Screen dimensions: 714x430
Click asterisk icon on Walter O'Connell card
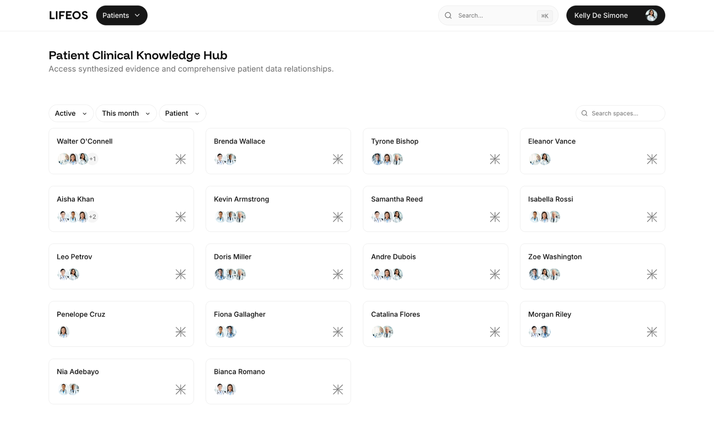pyautogui.click(x=180, y=159)
